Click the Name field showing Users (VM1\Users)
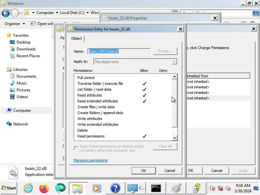Screen dimensions: 260x195 [119, 51]
